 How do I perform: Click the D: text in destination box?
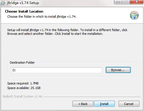pyautogui.click(x=14, y=70)
